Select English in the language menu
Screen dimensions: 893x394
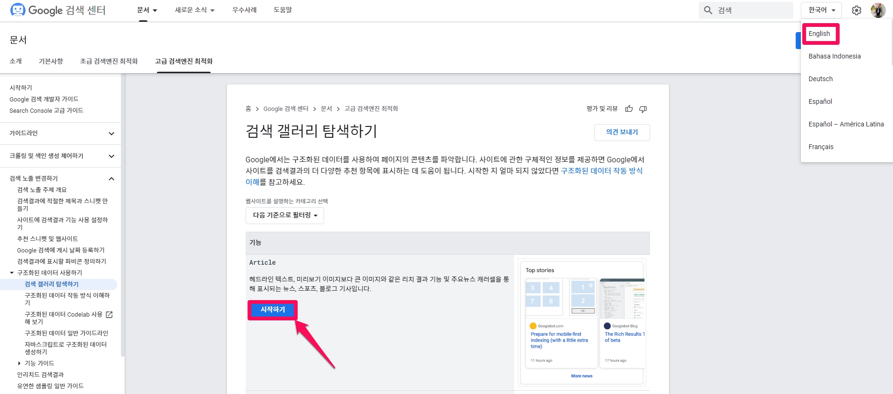pos(819,34)
